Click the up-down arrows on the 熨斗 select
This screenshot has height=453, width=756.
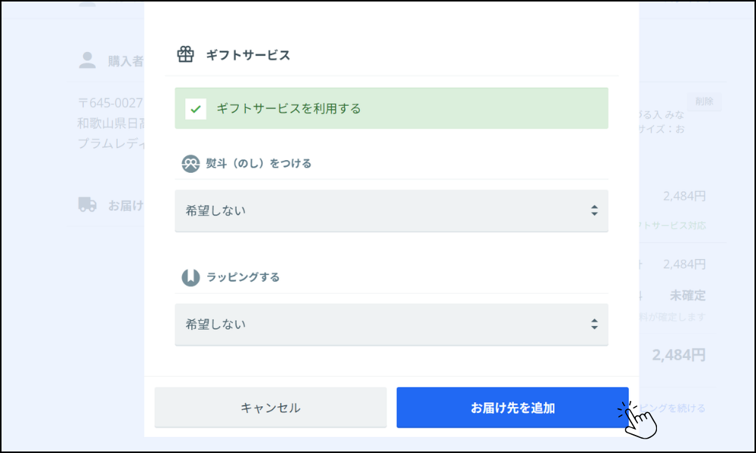(x=594, y=211)
